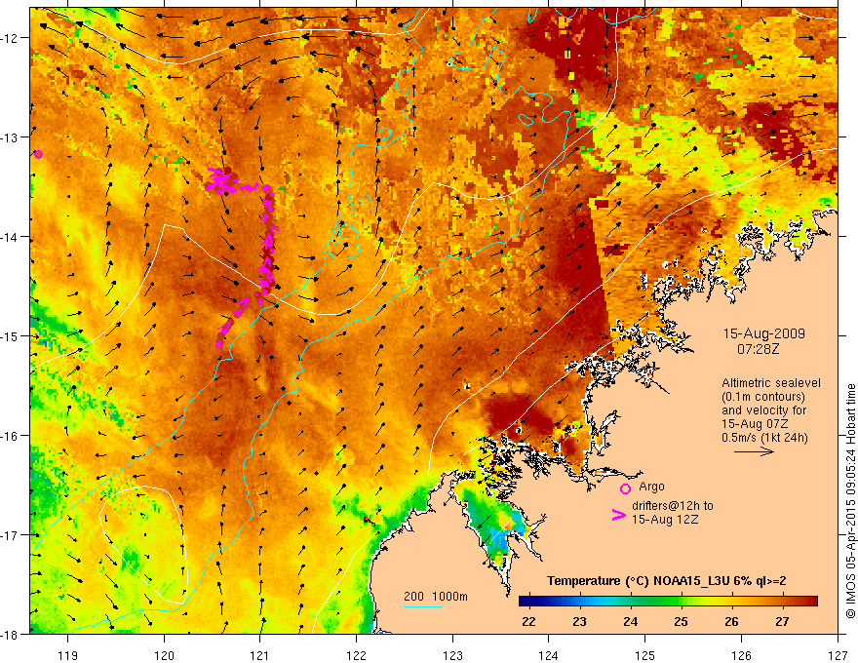Click longitude axis label 120
Viewport: 858px width, 663px height.
[x=164, y=655]
